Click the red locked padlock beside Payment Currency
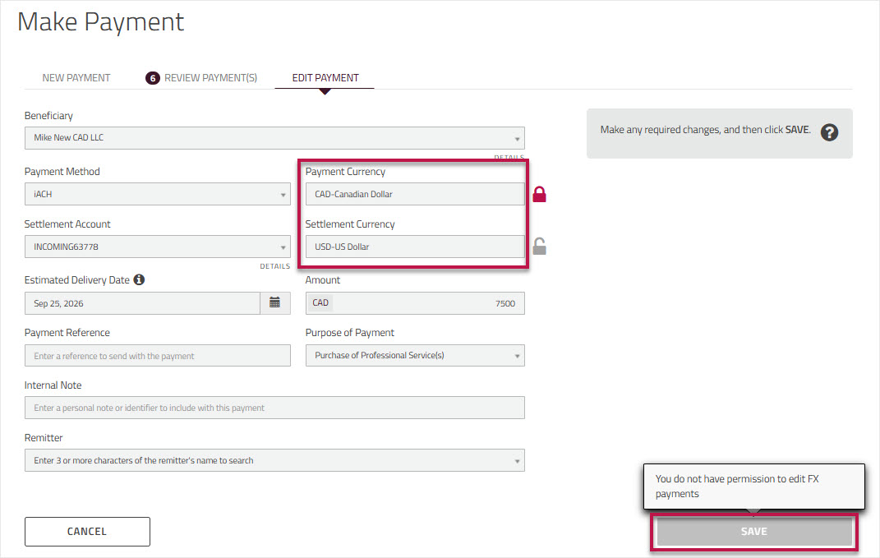The height and width of the screenshot is (558, 880). [x=539, y=194]
